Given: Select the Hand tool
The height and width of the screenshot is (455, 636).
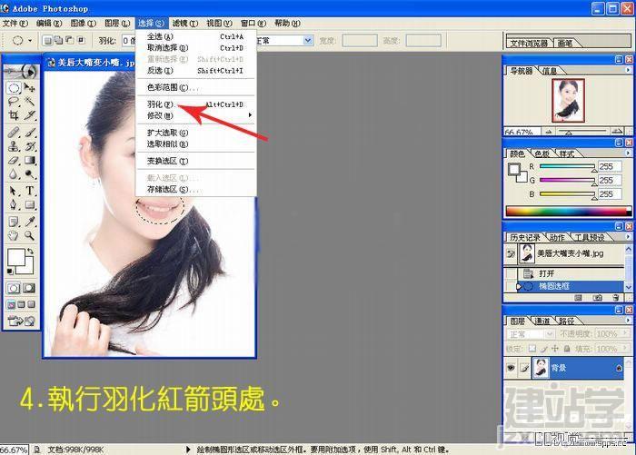Looking at the screenshot, I should (x=14, y=235).
